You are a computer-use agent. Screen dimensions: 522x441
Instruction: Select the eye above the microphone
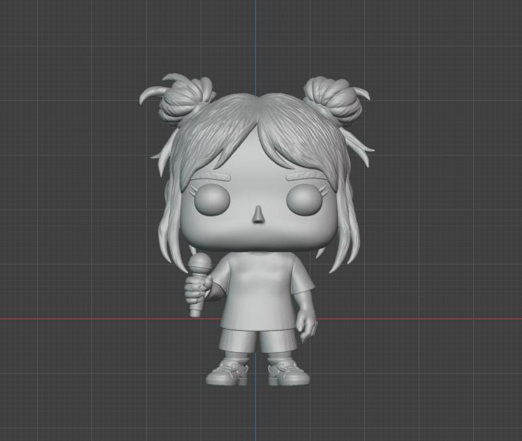213,200
